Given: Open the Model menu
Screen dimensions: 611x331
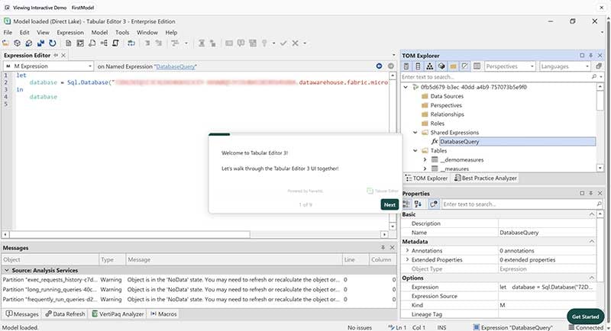Looking at the screenshot, I should click(99, 33).
